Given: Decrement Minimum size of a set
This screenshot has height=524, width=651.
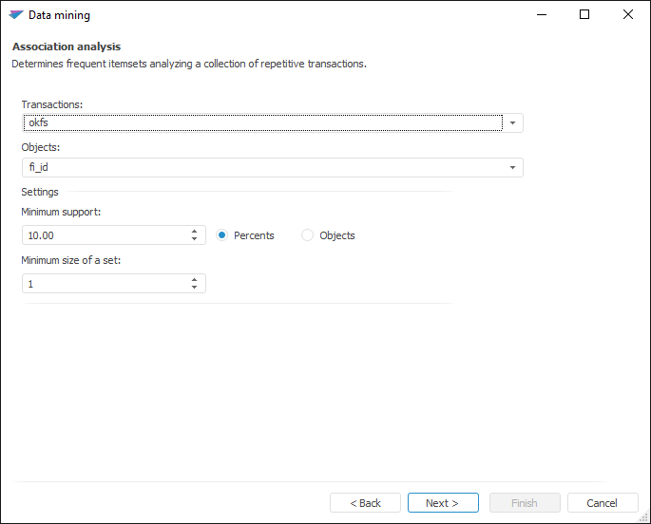Looking at the screenshot, I should point(194,289).
